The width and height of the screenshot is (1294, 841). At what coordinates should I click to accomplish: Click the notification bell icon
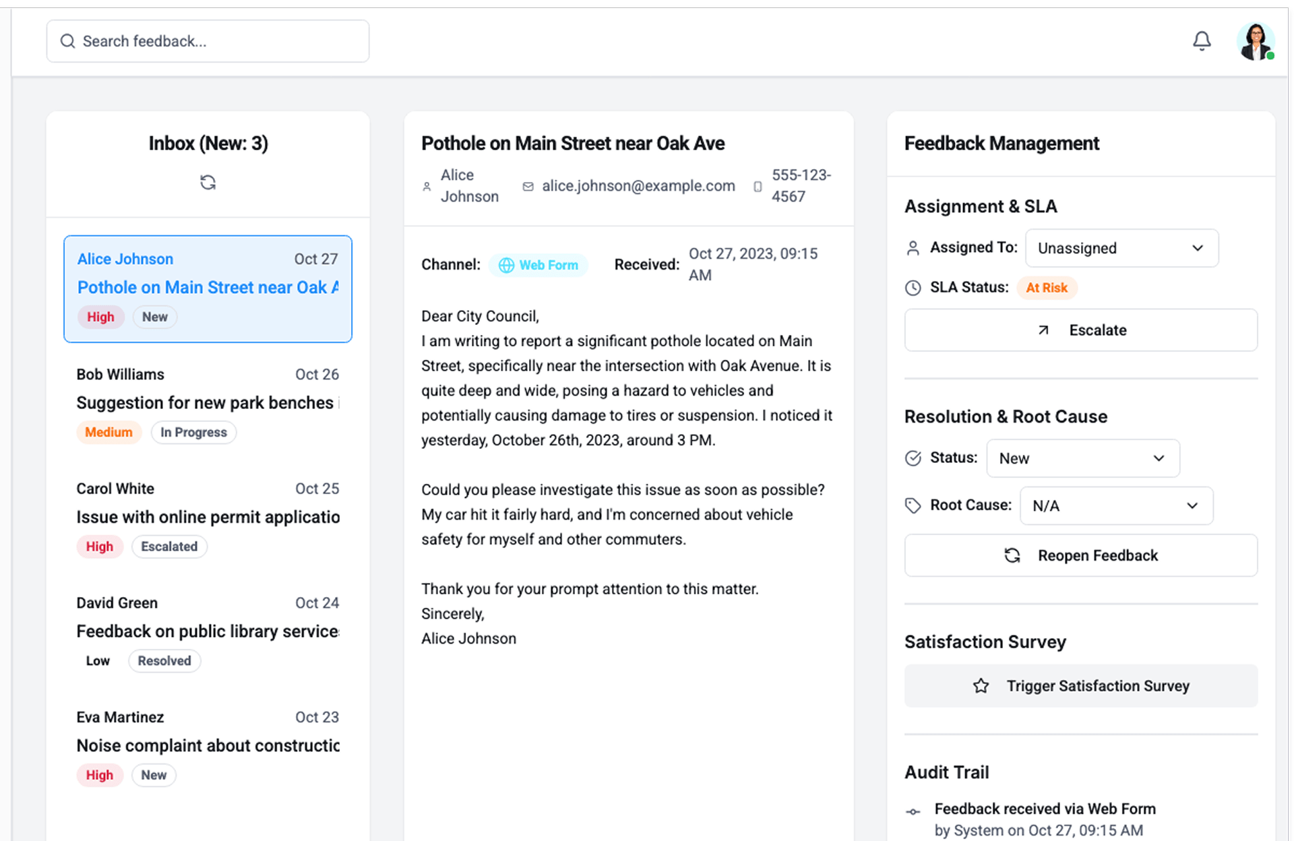pyautogui.click(x=1202, y=41)
